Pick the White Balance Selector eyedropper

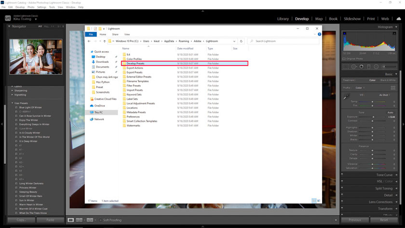[x=347, y=96]
